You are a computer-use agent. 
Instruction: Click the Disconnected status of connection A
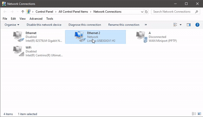pyautogui.click(x=157, y=37)
